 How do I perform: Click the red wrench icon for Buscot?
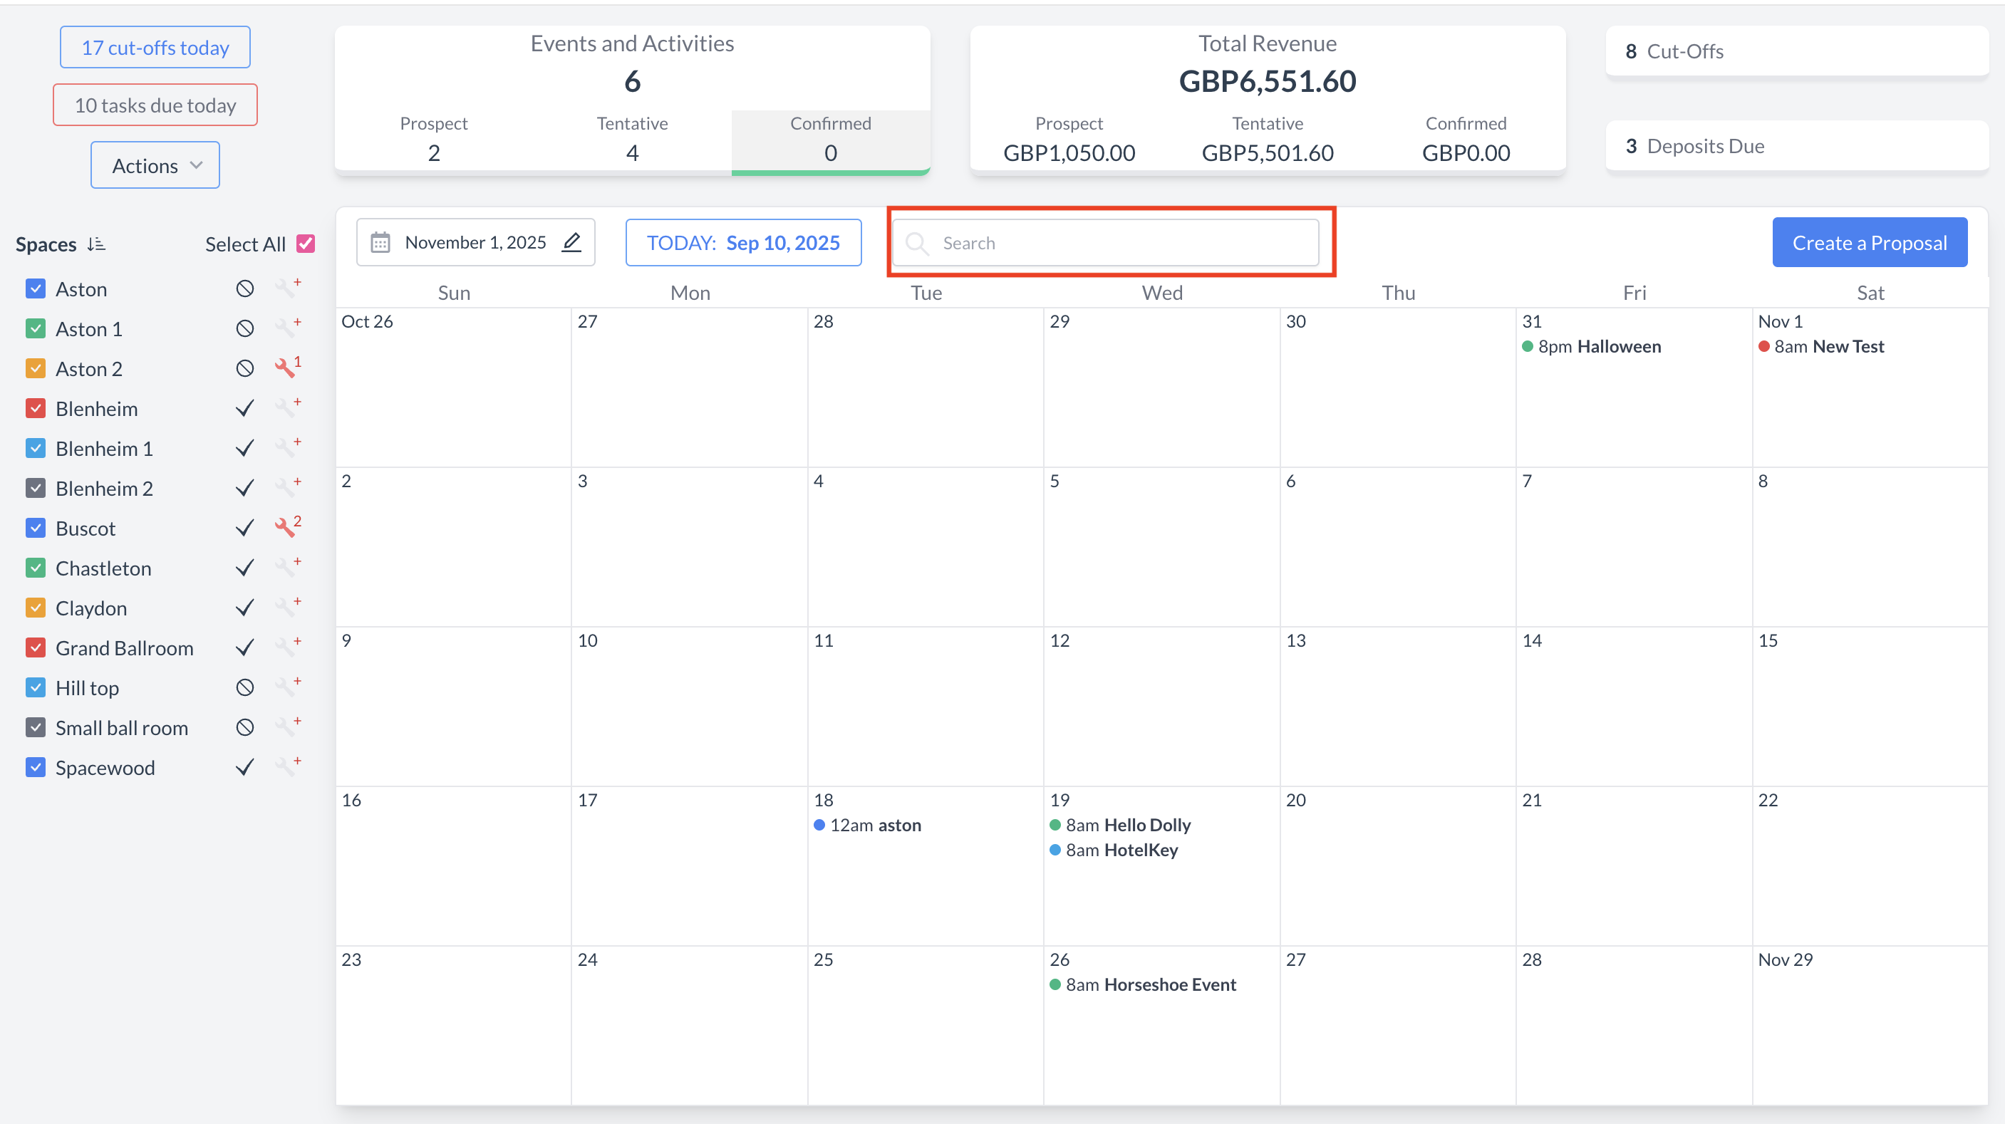click(x=286, y=528)
